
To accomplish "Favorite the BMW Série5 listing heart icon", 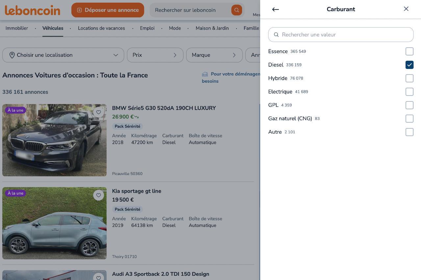I will (x=99, y=112).
